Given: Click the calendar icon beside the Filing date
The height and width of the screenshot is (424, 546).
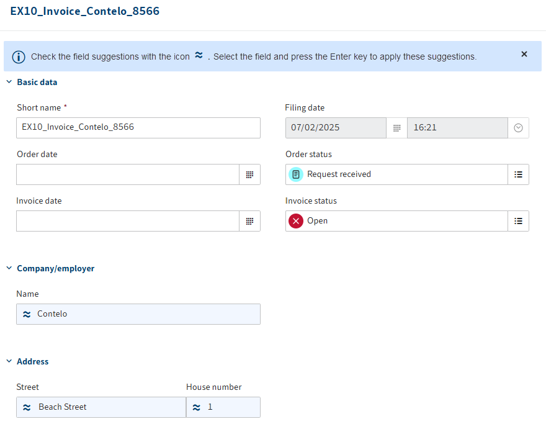Looking at the screenshot, I should click(x=396, y=127).
